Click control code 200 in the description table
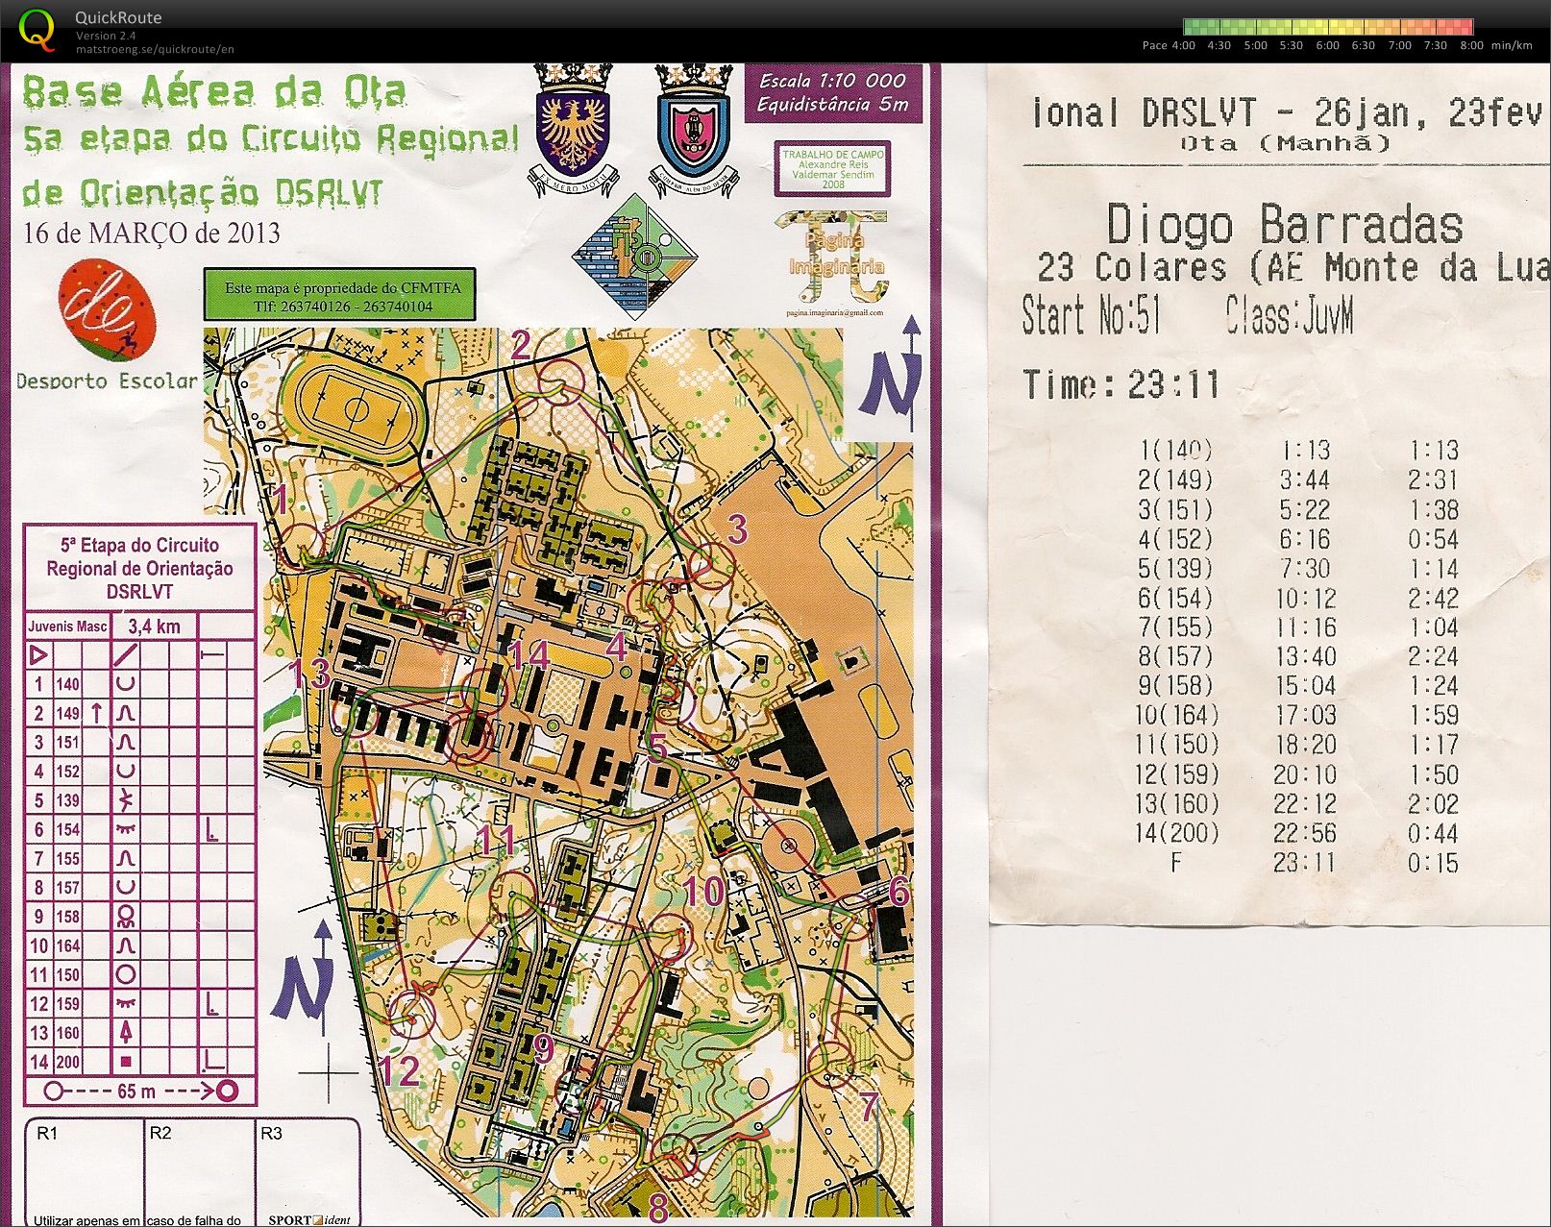The image size is (1551, 1227). [x=67, y=1062]
